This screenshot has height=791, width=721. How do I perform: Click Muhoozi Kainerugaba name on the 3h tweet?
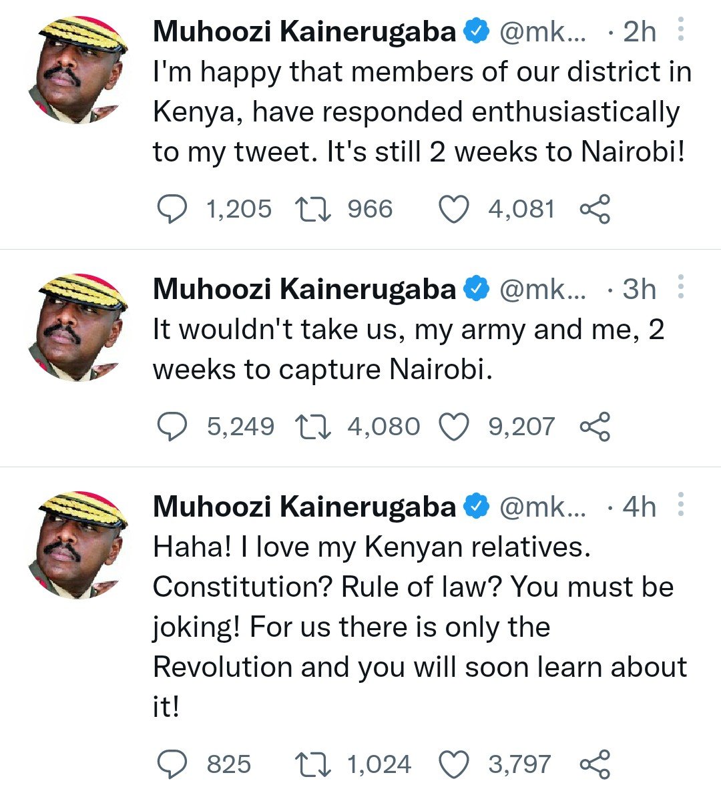coord(304,289)
